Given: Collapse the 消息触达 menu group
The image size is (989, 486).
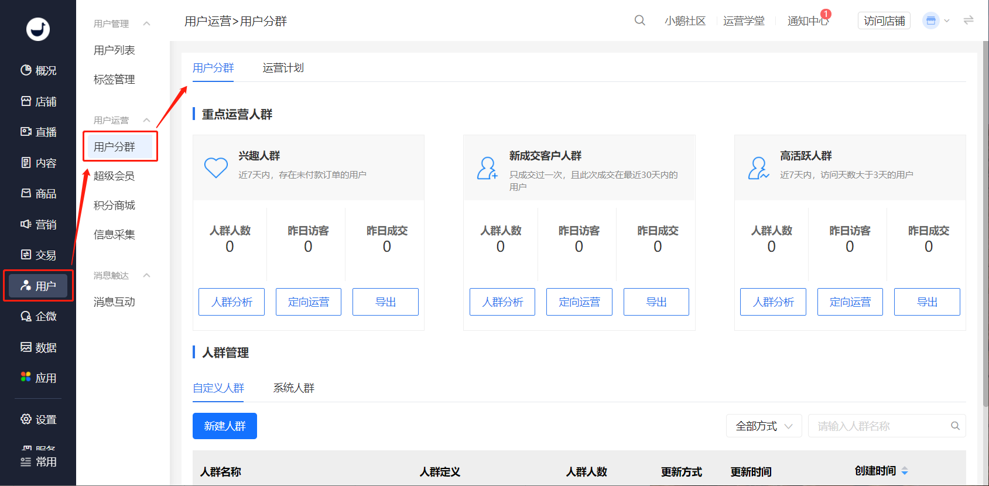Looking at the screenshot, I should tap(147, 275).
